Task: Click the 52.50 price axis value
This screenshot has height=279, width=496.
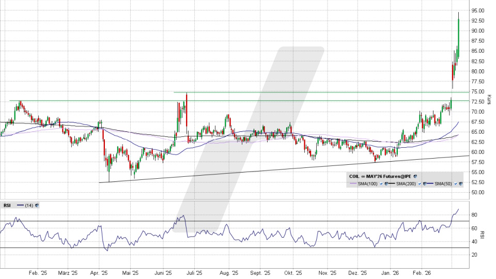Action: tap(477, 182)
